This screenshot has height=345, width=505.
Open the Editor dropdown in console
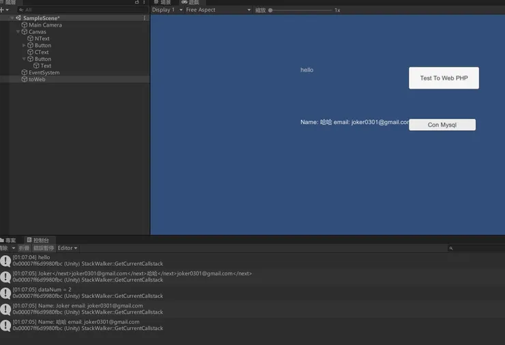click(x=68, y=248)
